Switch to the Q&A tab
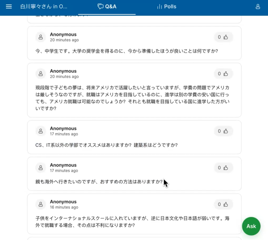Image resolution: width=268 pixels, height=240 pixels. coord(107,7)
